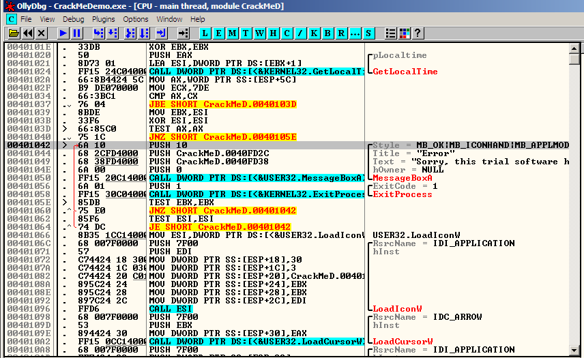Open the Debug menu
This screenshot has width=584, height=358.
point(73,19)
